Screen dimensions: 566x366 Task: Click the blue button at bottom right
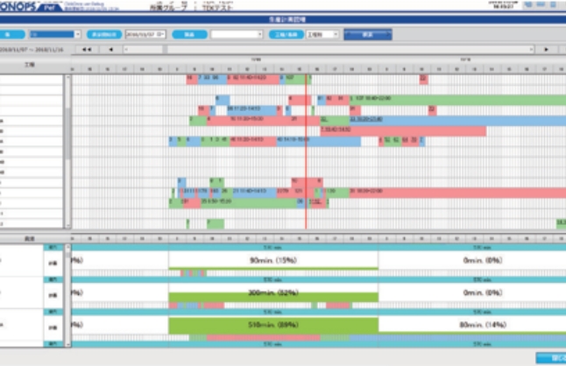click(x=554, y=357)
